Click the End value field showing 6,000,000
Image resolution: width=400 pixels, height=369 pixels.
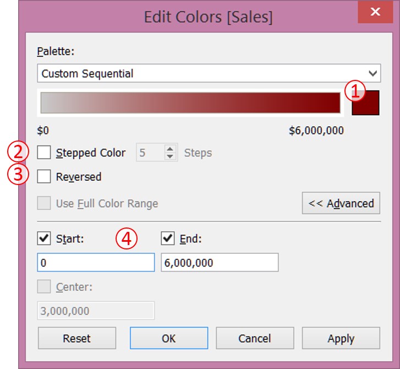click(x=220, y=263)
